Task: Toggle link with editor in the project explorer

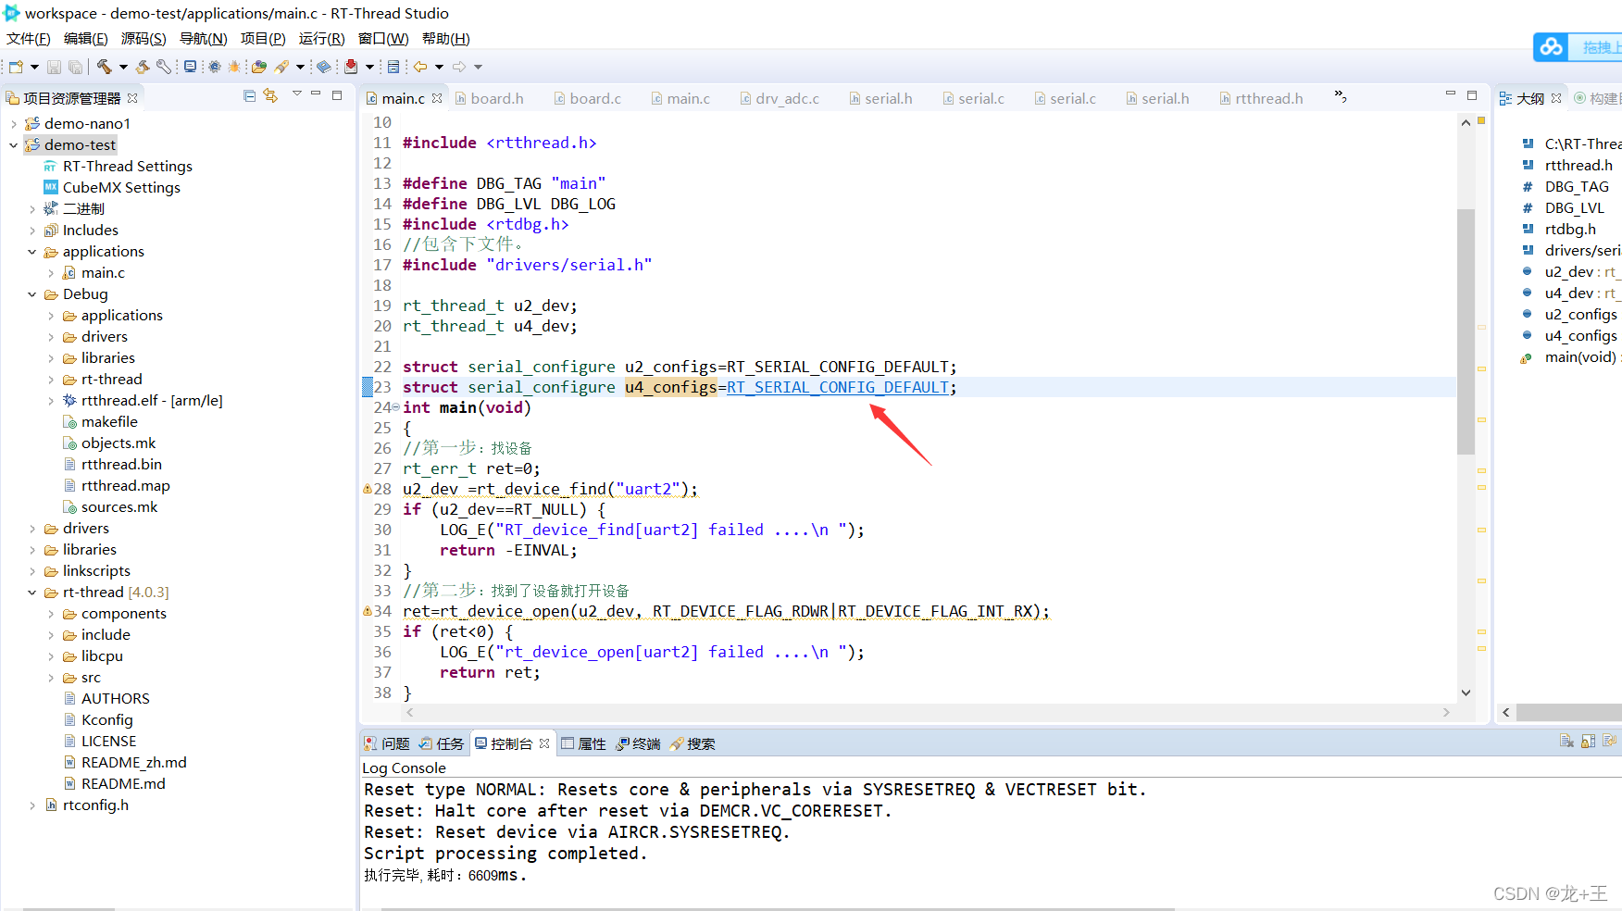Action: click(270, 95)
